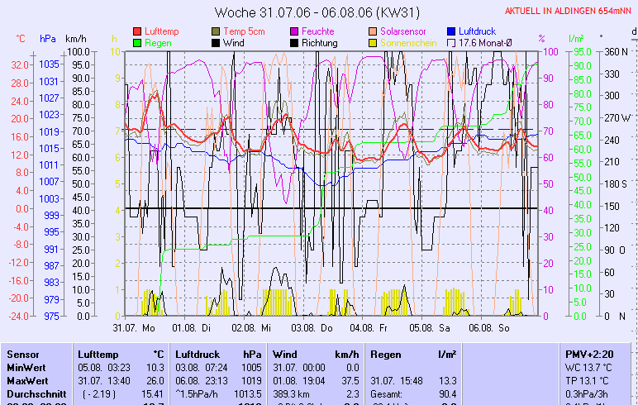Click the yellow Sonnenschein legend square
The image size is (638, 405).
pyautogui.click(x=374, y=43)
